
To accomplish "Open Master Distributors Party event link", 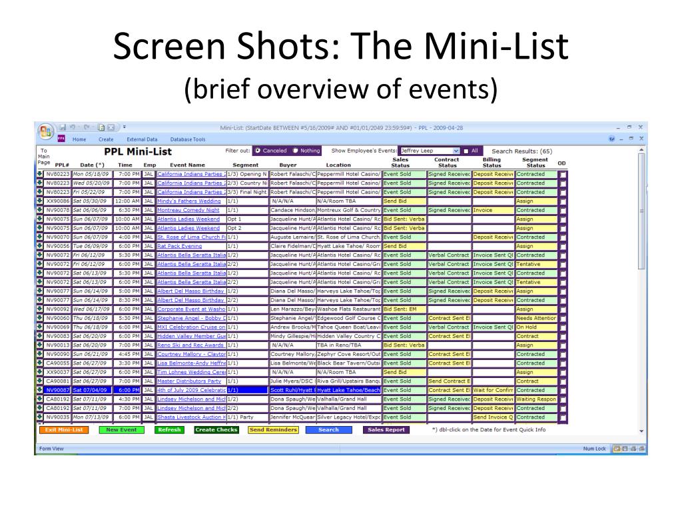I will [189, 381].
